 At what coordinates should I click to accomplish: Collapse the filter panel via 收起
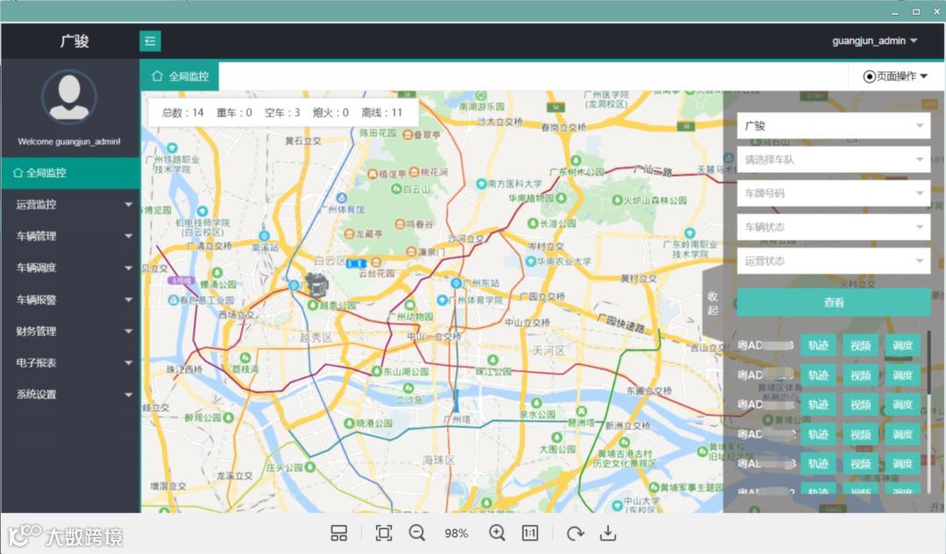pyautogui.click(x=713, y=303)
